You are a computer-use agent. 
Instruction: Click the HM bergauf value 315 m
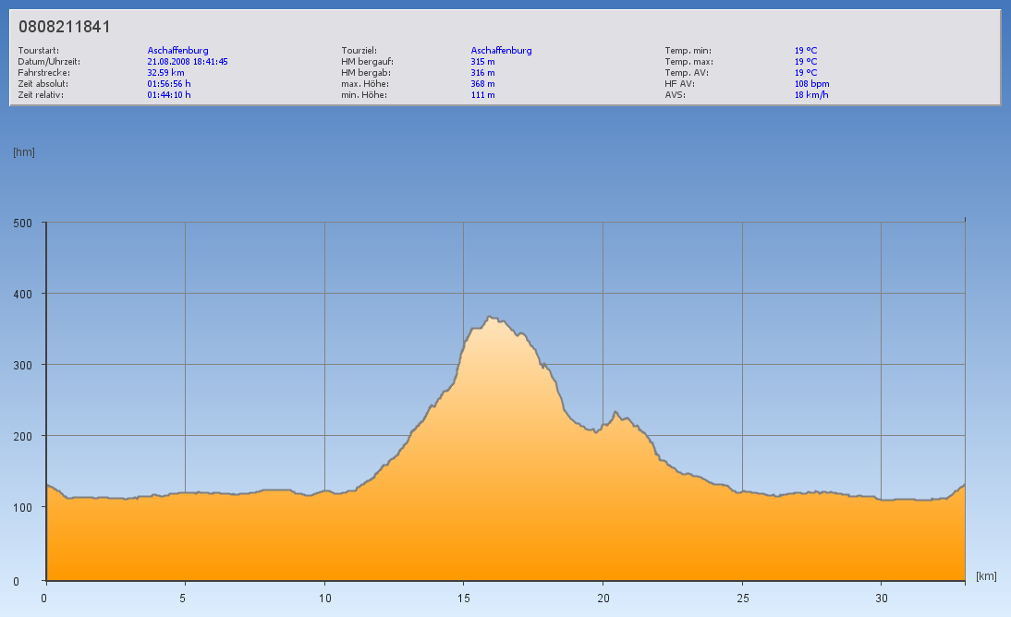[482, 62]
